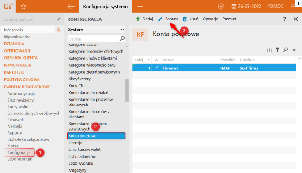302x173 pixels.
Task: Open the Operacje menu
Action: coord(210,19)
